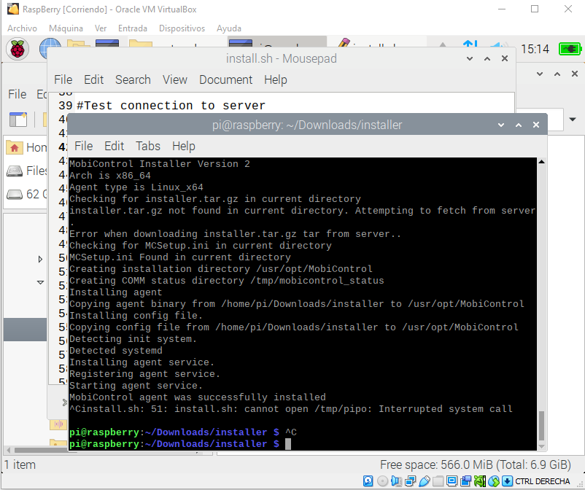Image resolution: width=585 pixels, height=490 pixels.
Task: Open the Document menu in Mousepad
Action: [x=225, y=79]
